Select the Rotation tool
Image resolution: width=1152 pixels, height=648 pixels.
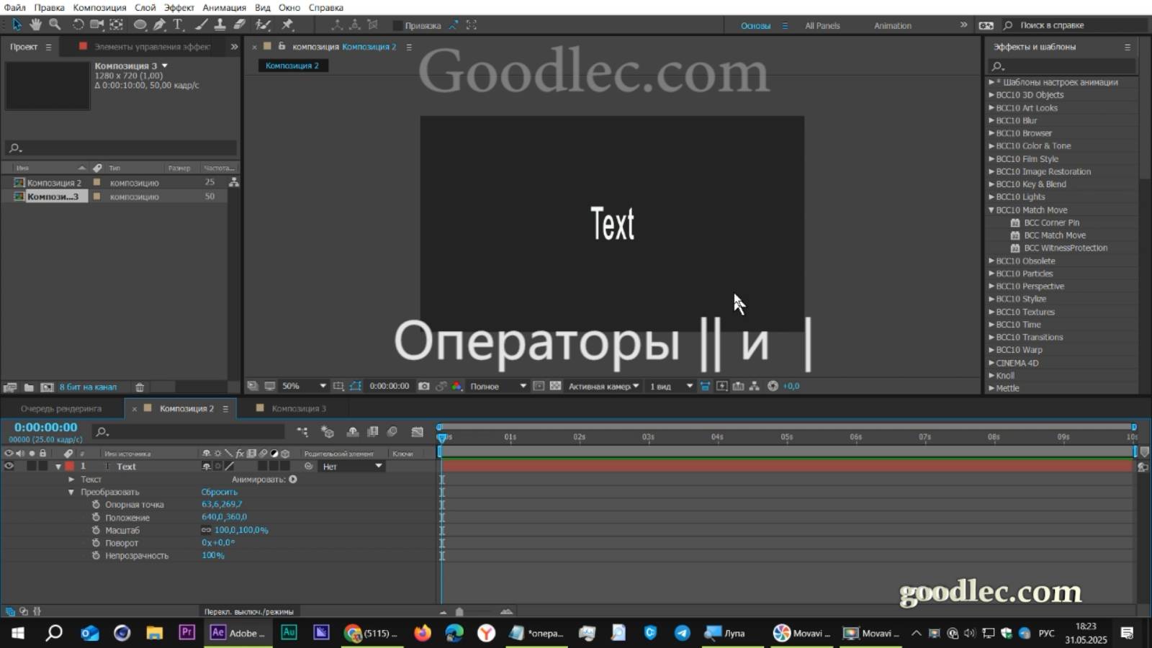pyautogui.click(x=78, y=24)
